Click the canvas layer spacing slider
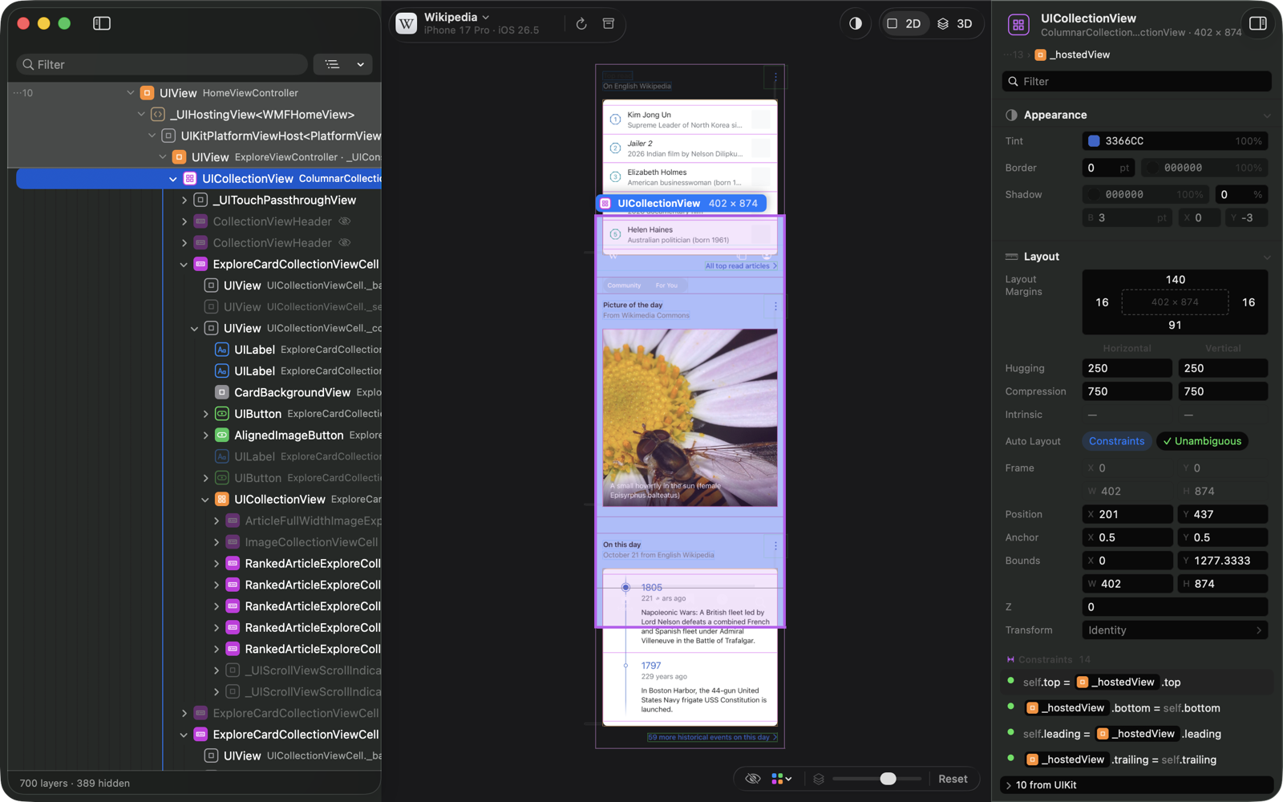 (876, 779)
